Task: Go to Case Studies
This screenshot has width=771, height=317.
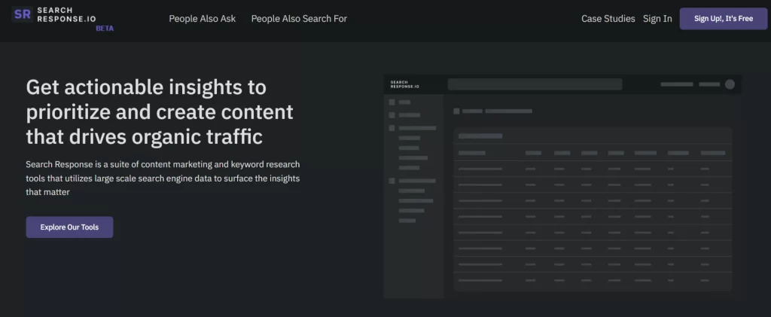Action: [608, 19]
